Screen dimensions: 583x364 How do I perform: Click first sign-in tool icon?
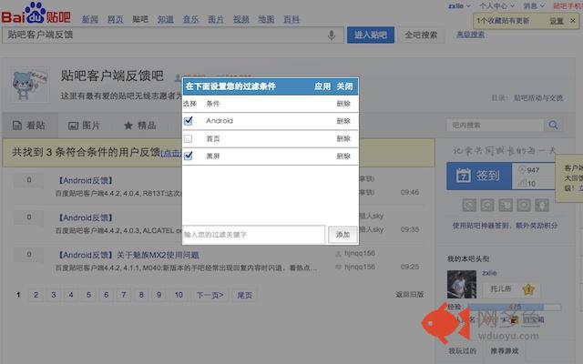[469, 205]
